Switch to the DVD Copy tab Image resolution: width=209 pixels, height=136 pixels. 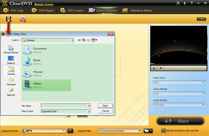[13, 10]
